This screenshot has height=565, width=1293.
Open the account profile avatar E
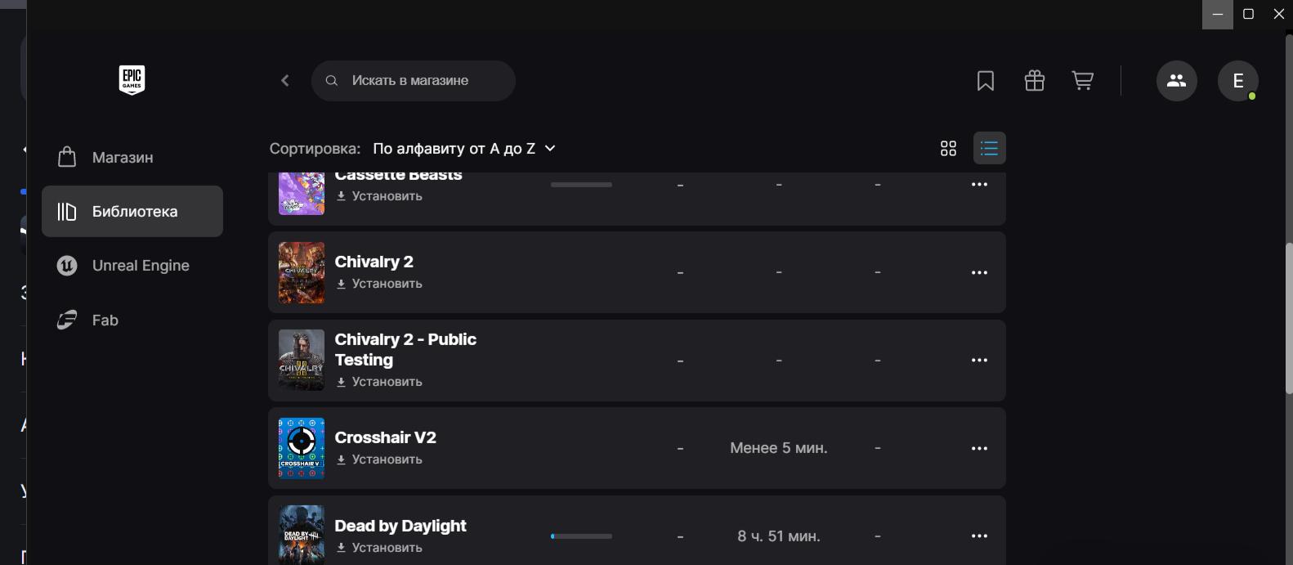[1237, 81]
